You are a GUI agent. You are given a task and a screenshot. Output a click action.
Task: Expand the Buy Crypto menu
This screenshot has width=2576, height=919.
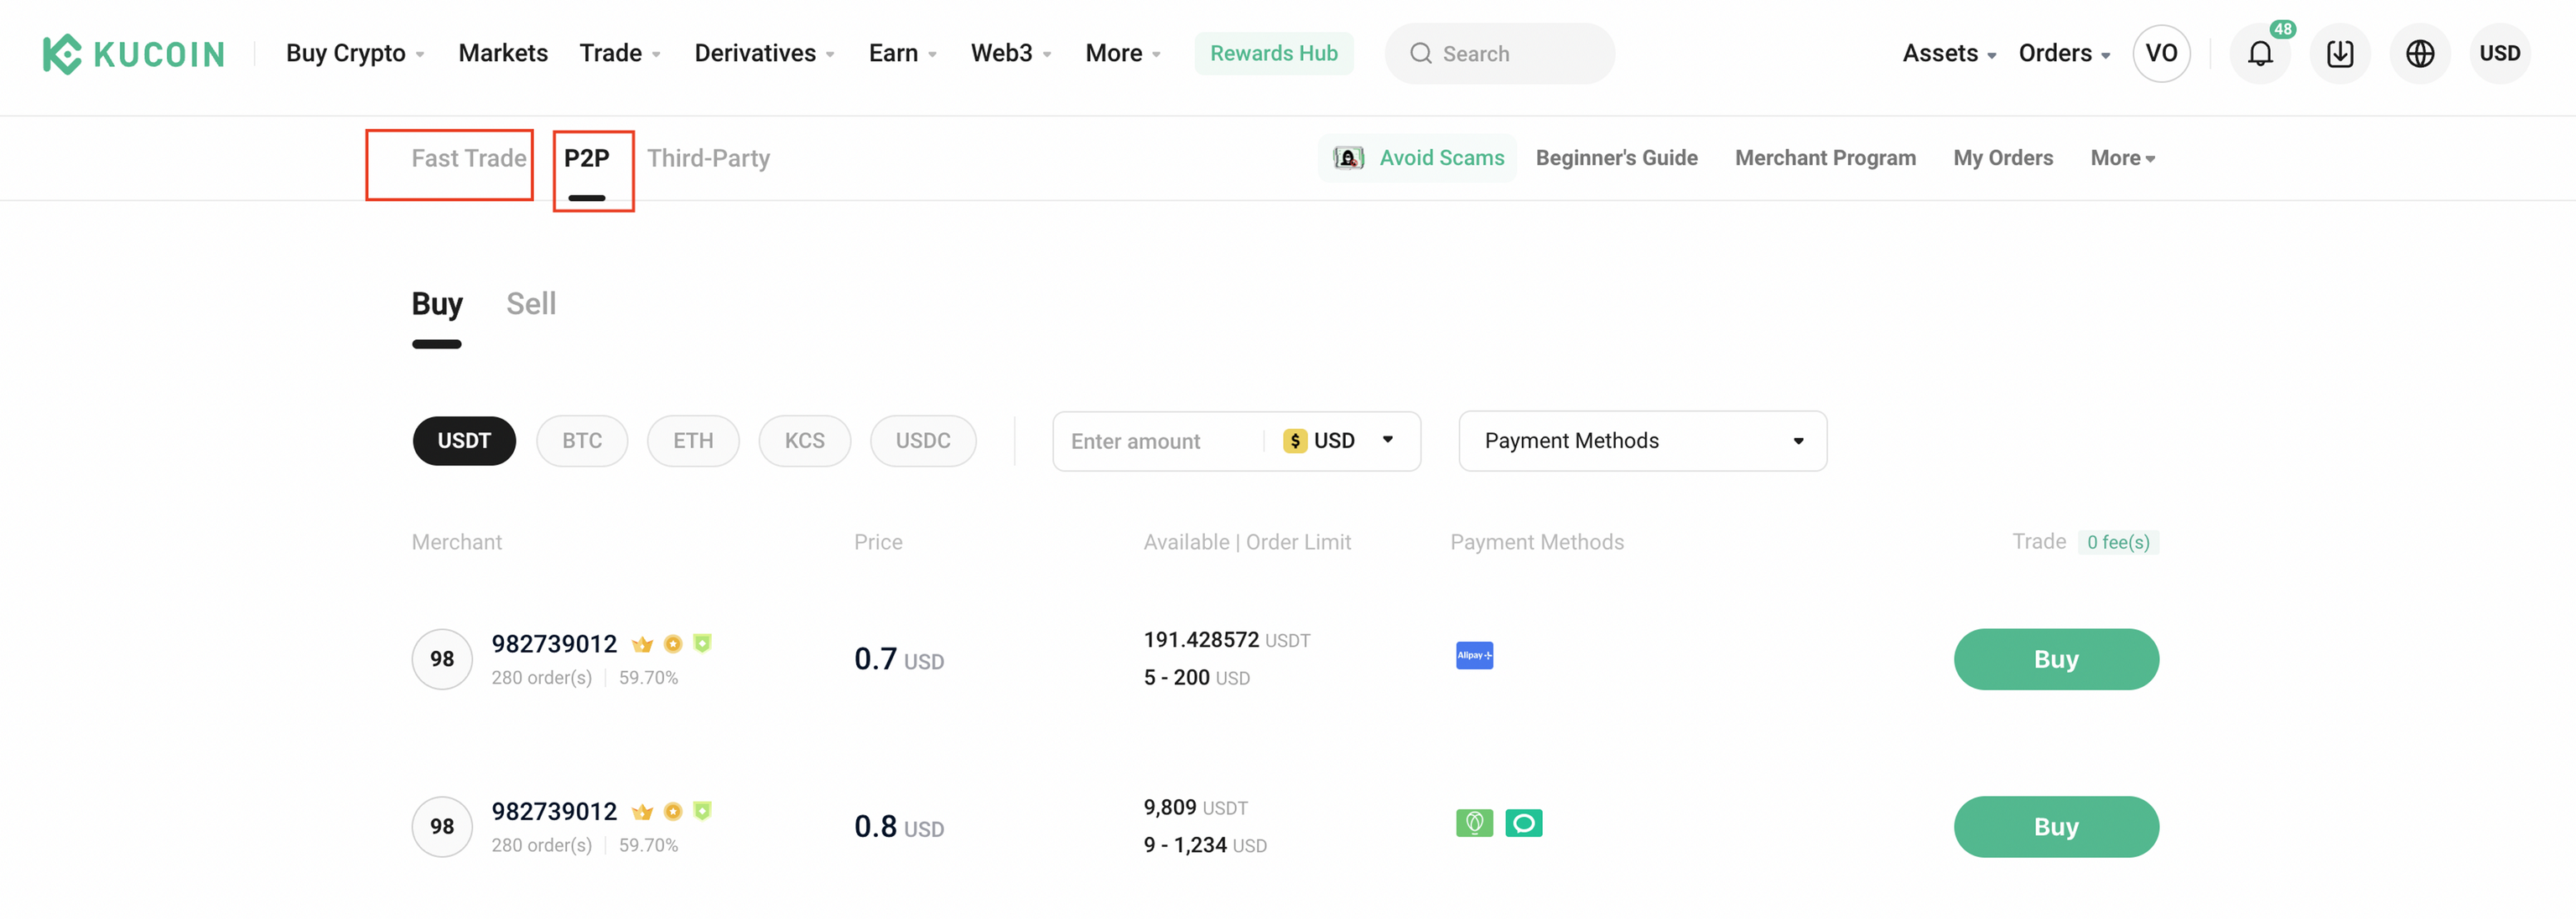pos(355,54)
